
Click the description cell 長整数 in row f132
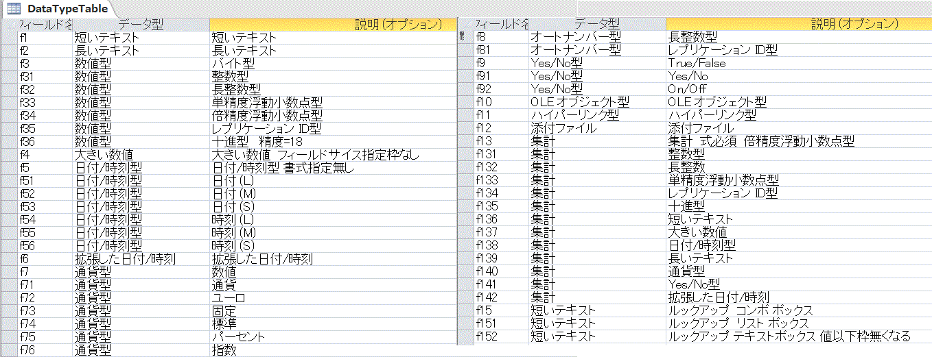[x=799, y=167]
